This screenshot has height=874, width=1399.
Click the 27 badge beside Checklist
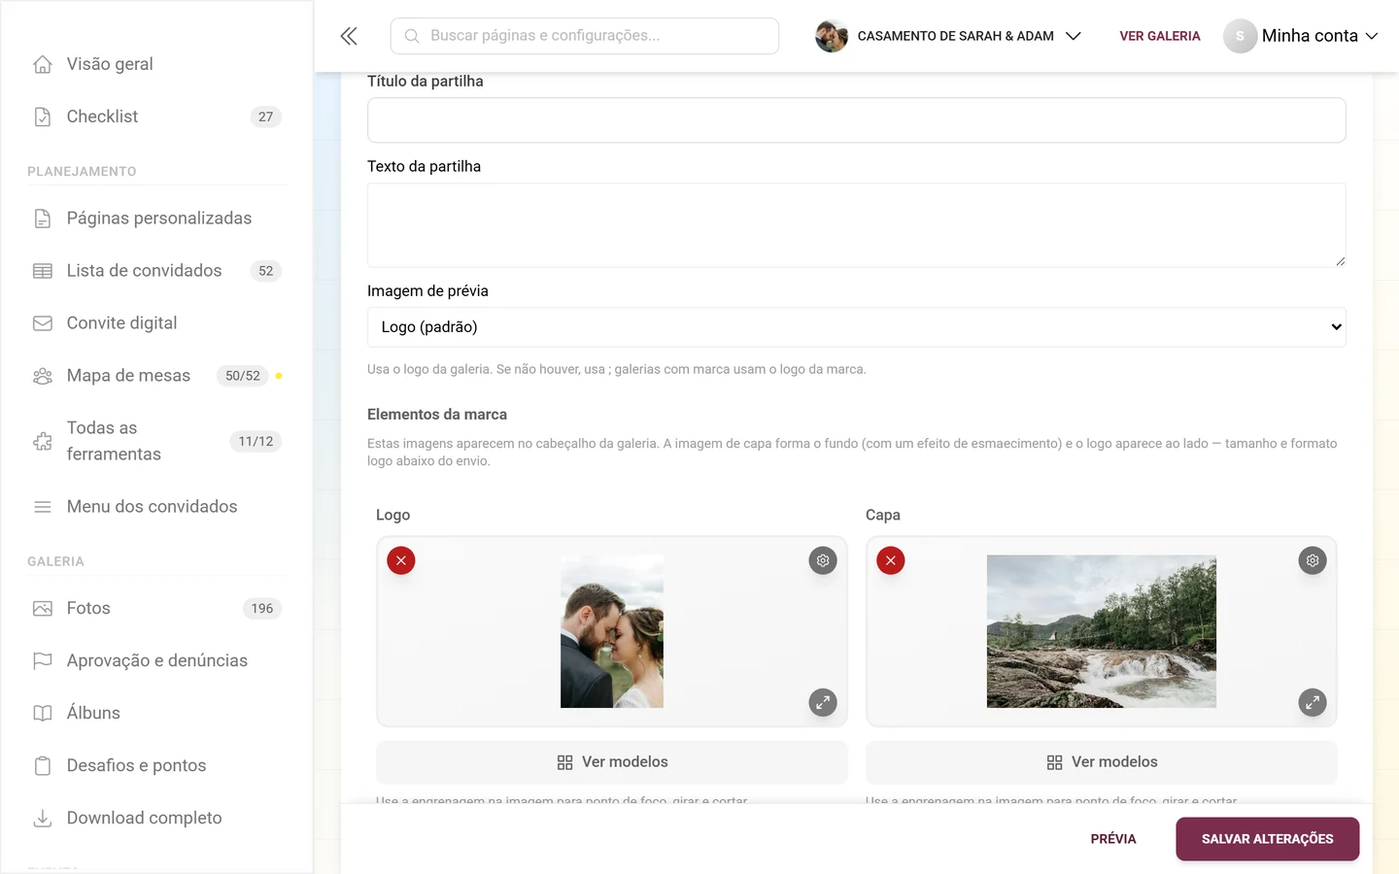point(266,117)
